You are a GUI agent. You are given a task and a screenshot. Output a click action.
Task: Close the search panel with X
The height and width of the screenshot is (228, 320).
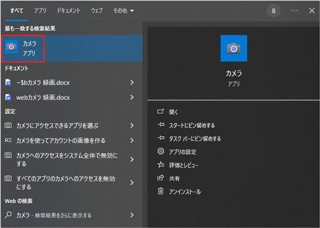pyautogui.click(x=311, y=11)
